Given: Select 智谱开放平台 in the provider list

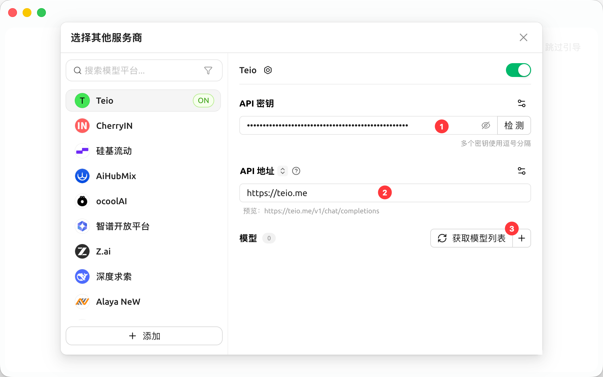Looking at the screenshot, I should [x=143, y=226].
